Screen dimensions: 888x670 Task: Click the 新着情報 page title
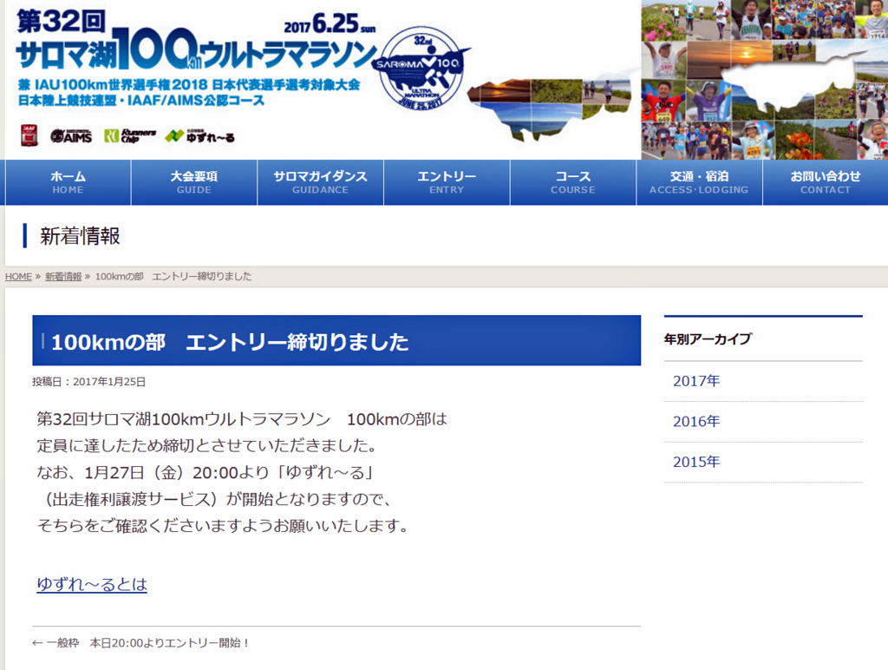[80, 236]
